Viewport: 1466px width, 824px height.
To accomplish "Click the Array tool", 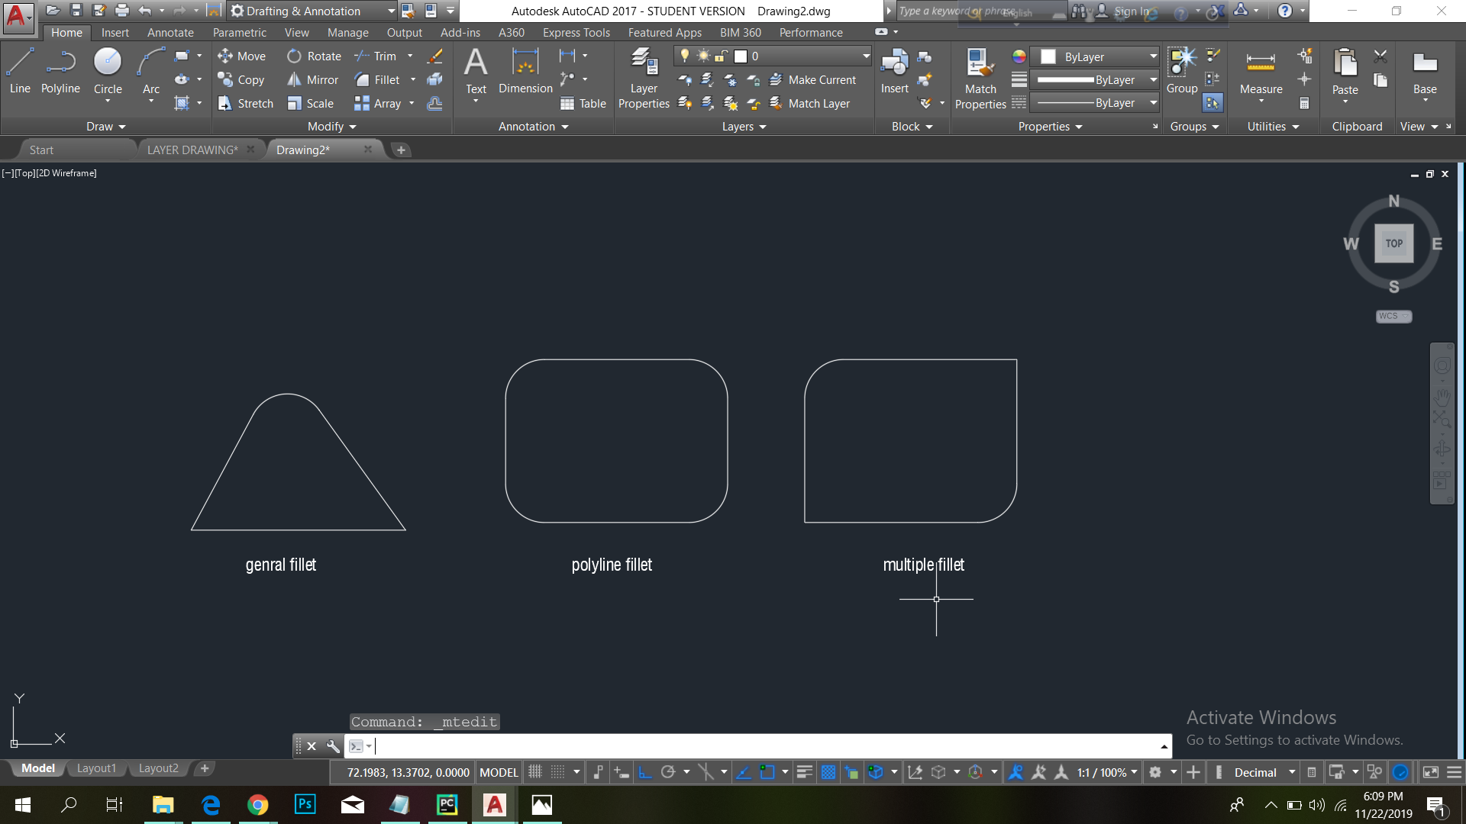I will click(x=377, y=103).
